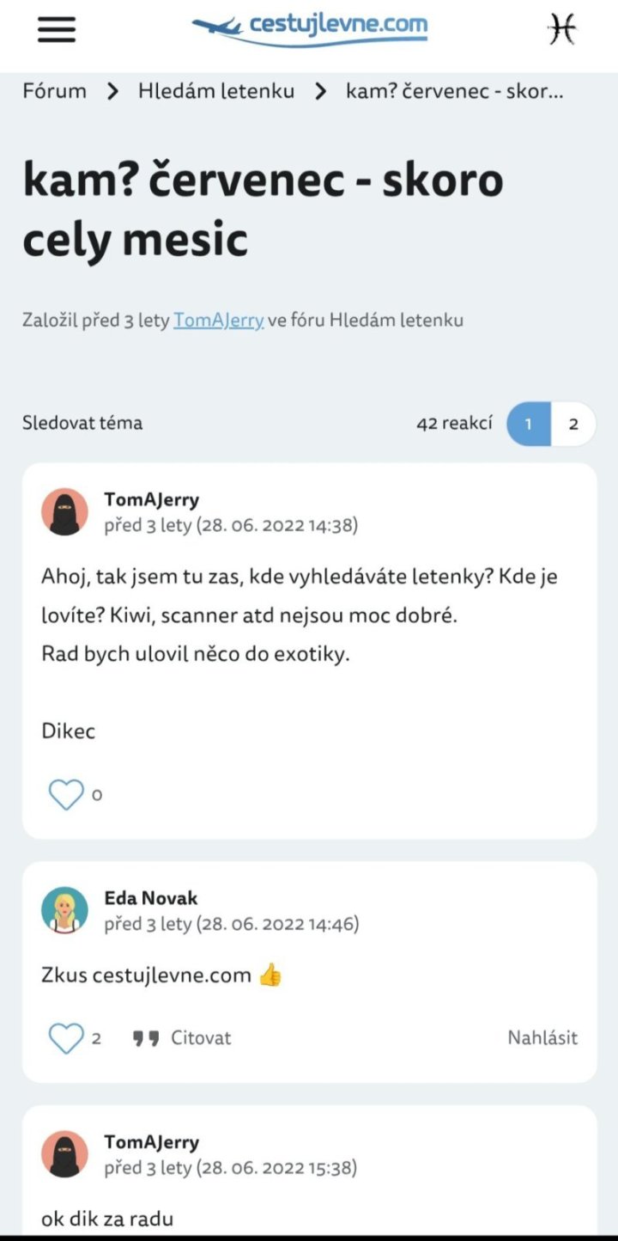Toggle Sledovat téma to follow thread
This screenshot has height=1241, width=618.
point(82,423)
